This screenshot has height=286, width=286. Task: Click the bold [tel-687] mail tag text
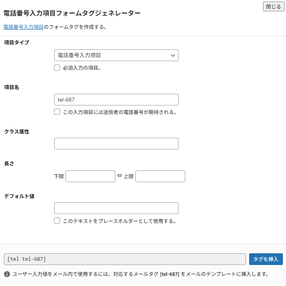[169, 274]
